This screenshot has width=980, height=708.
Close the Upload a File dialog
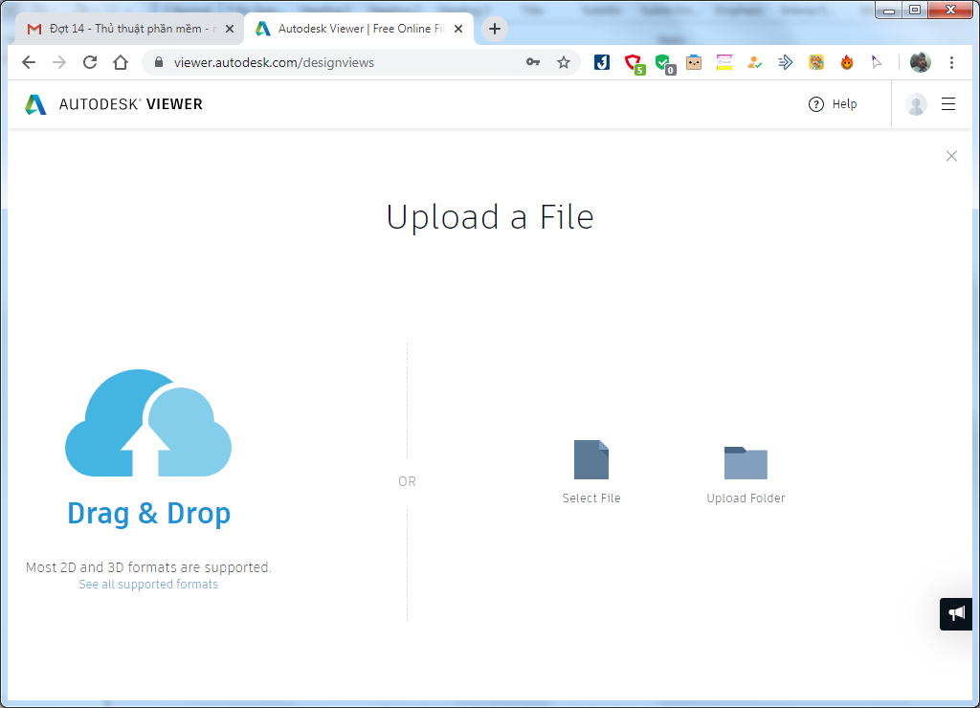[951, 156]
